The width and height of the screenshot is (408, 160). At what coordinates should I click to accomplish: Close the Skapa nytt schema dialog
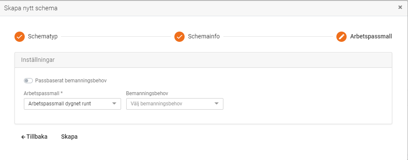(400, 7)
